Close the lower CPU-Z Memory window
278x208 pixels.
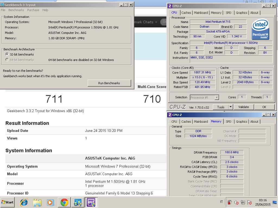pos(274,115)
